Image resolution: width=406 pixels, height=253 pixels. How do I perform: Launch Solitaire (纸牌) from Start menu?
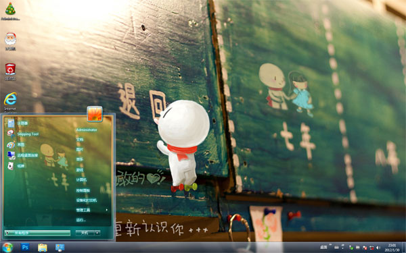click(16, 166)
